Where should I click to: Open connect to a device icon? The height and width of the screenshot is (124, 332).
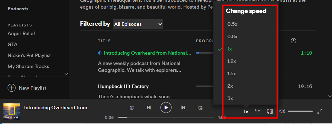(270, 112)
